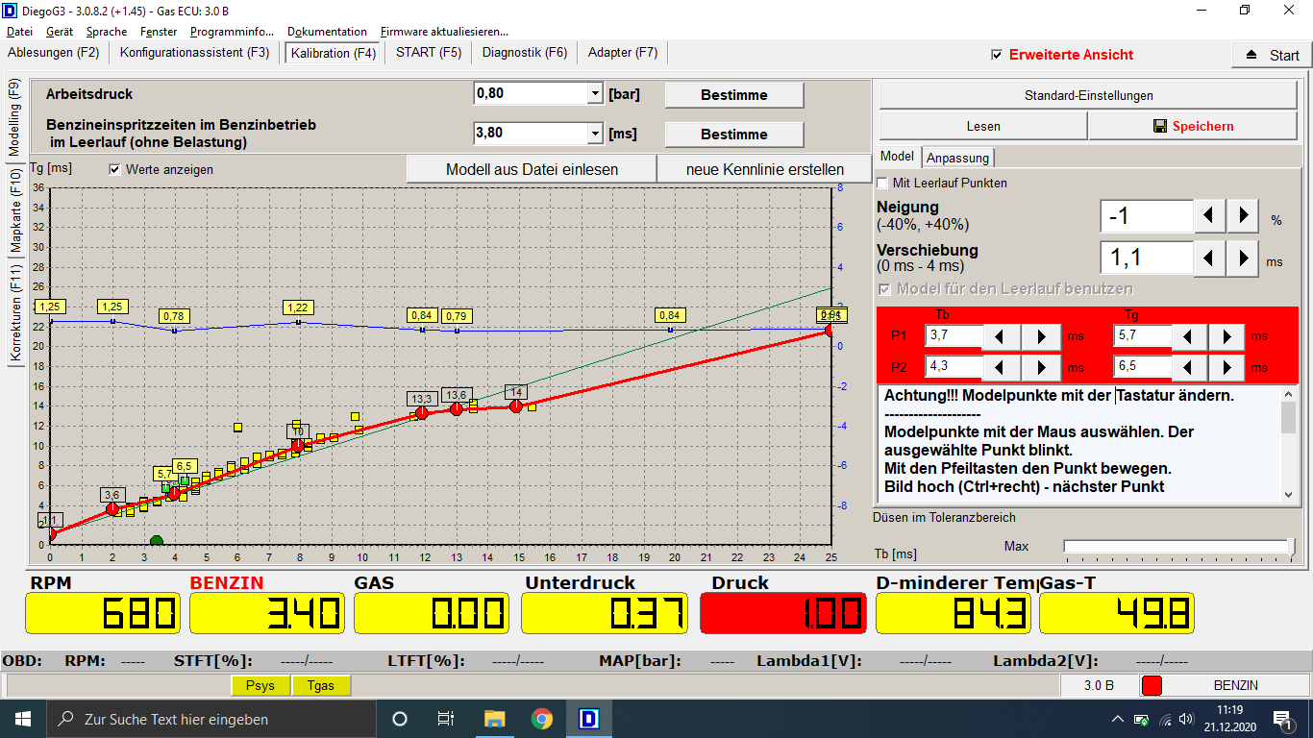Toggle Werte anzeigen checkbox

point(115,169)
